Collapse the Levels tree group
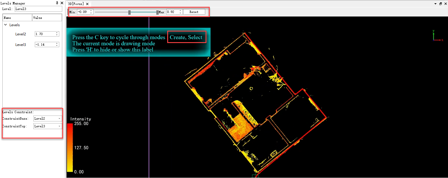The width and height of the screenshot is (448, 178). click(x=6, y=25)
